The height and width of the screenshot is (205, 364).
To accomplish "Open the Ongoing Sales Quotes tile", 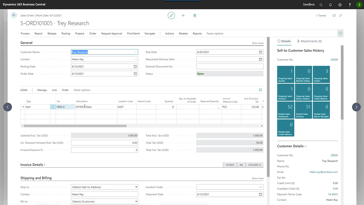I will pyautogui.click(x=286, y=74).
